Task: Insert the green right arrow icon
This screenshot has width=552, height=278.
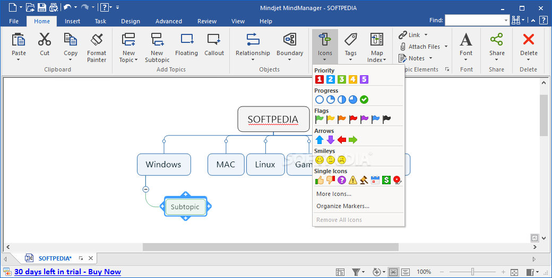Action: pos(353,140)
